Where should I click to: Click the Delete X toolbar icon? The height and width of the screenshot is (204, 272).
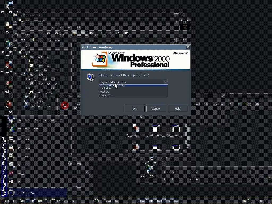point(112,33)
